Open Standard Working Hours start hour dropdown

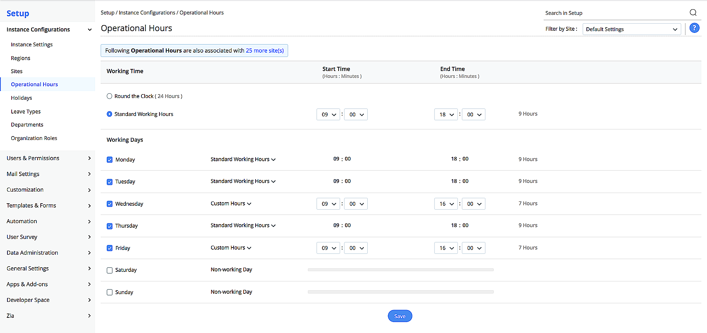pyautogui.click(x=328, y=115)
